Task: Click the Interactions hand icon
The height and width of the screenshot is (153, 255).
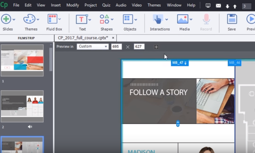Action: pyautogui.click(x=158, y=19)
